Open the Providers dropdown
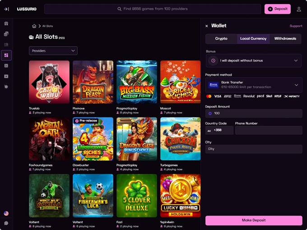 (53, 51)
